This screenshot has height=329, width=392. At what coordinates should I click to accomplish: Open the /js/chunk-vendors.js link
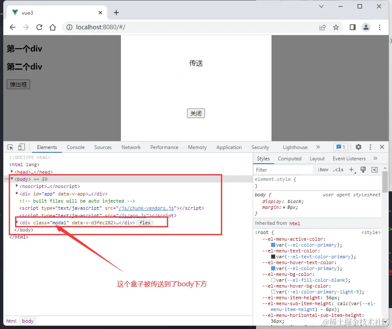point(146,208)
